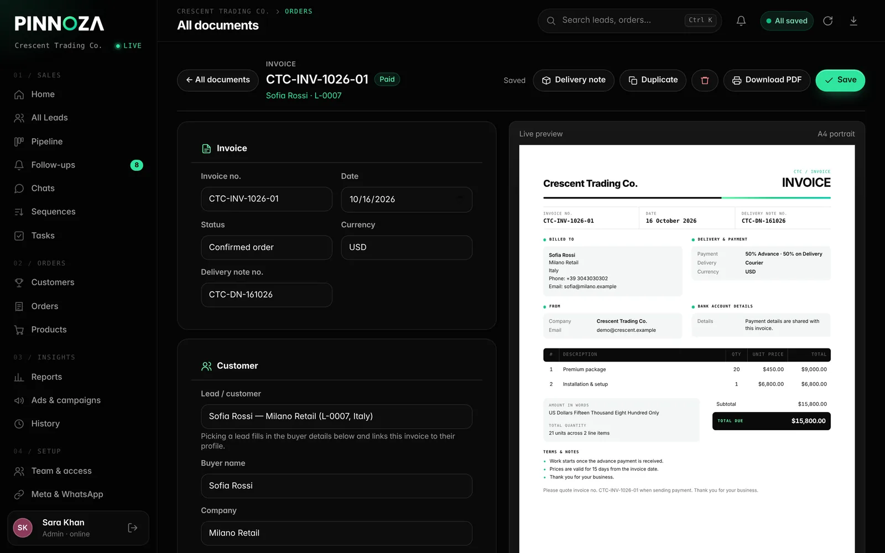The image size is (885, 553).
Task: Click the All saved status pill
Action: point(787,21)
